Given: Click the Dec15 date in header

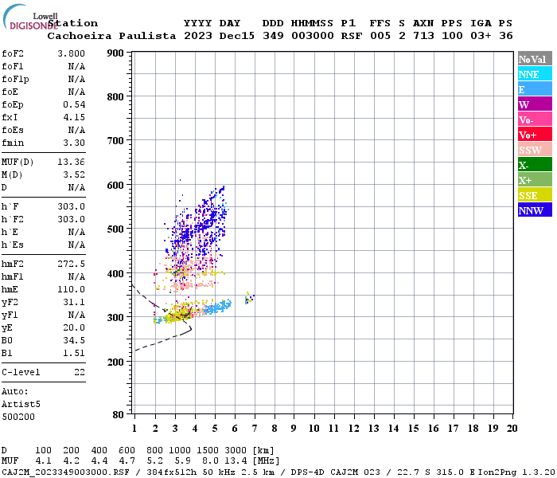Looking at the screenshot, I should pyautogui.click(x=236, y=36).
